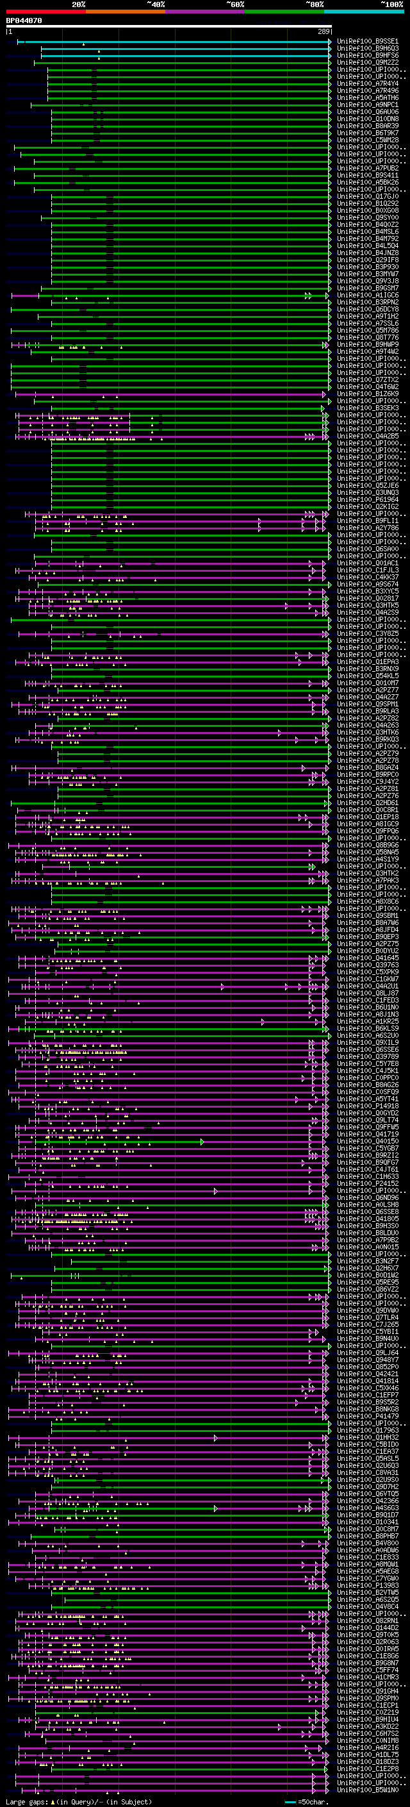Click hit UniRef100_Q5ZJE6
The image size is (410, 1807).
pos(368,485)
